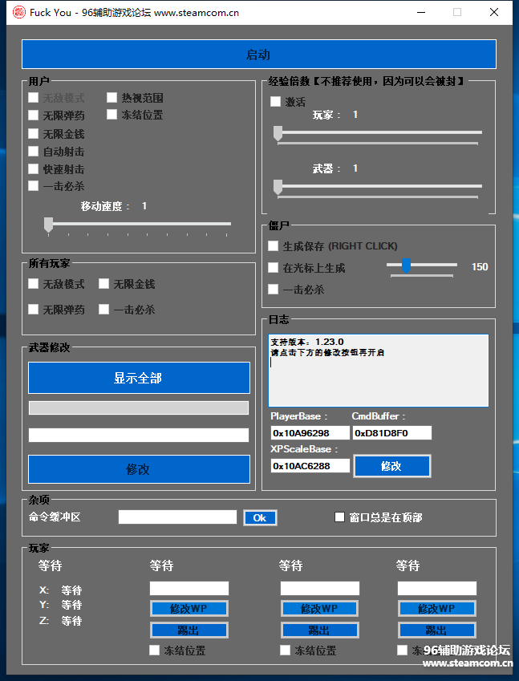
Task: Click the 显示全部 weapons button
Action: click(139, 378)
